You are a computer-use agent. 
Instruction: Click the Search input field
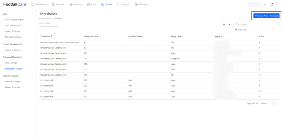click(259, 25)
